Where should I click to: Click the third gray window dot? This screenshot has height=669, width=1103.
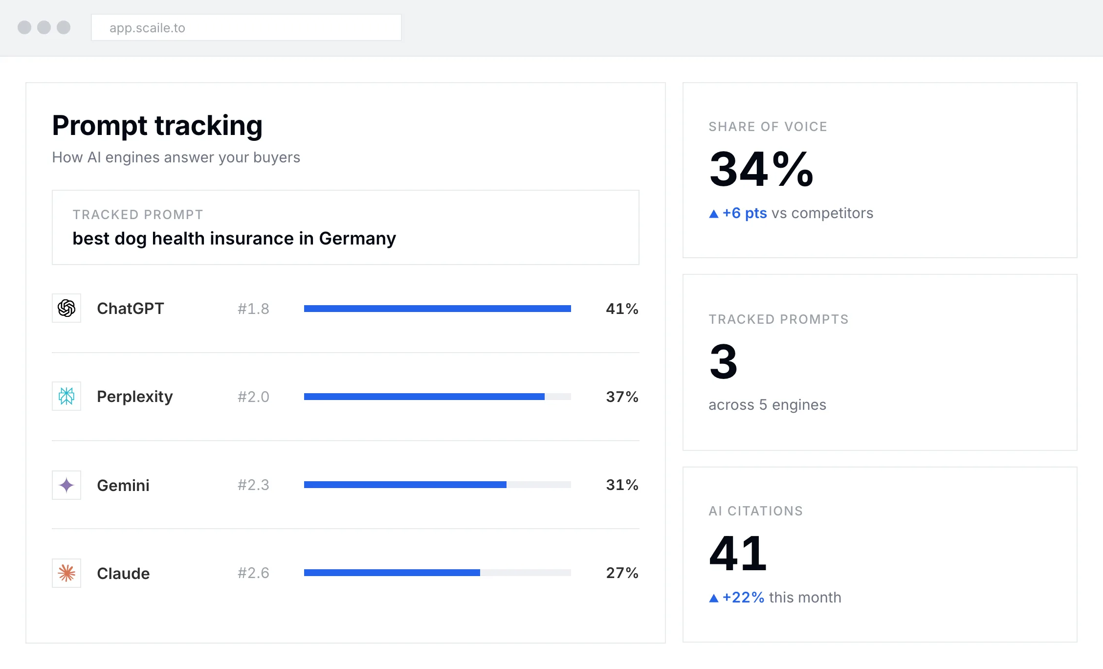(x=64, y=27)
